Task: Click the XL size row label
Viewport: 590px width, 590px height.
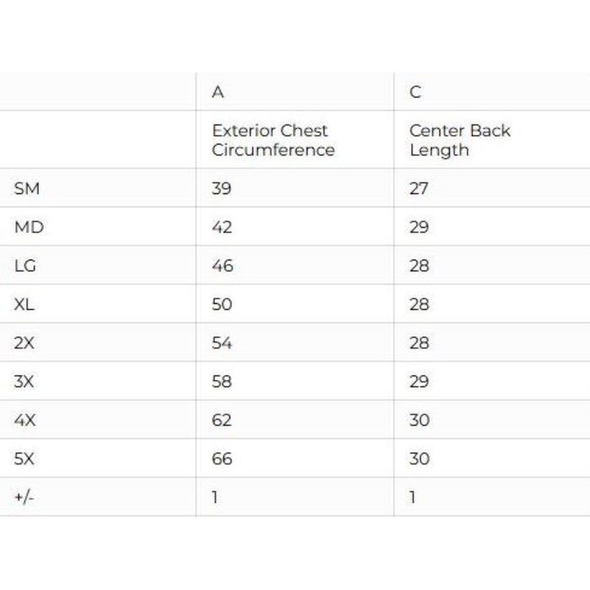Action: (x=24, y=304)
